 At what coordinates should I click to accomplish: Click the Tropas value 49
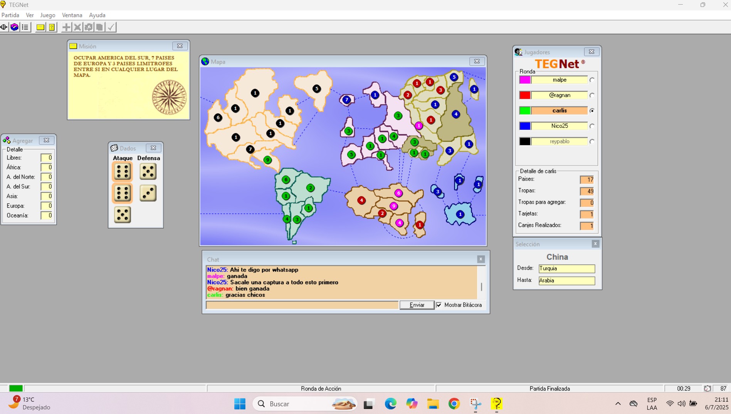pos(587,191)
